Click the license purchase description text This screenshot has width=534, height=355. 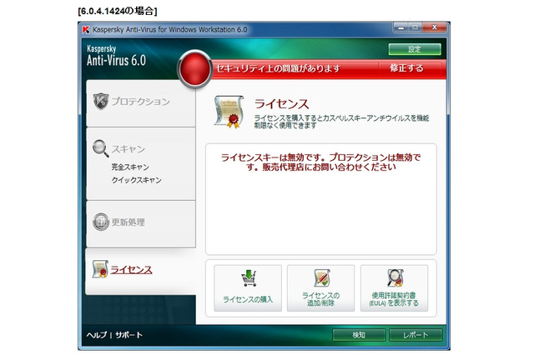click(x=341, y=122)
